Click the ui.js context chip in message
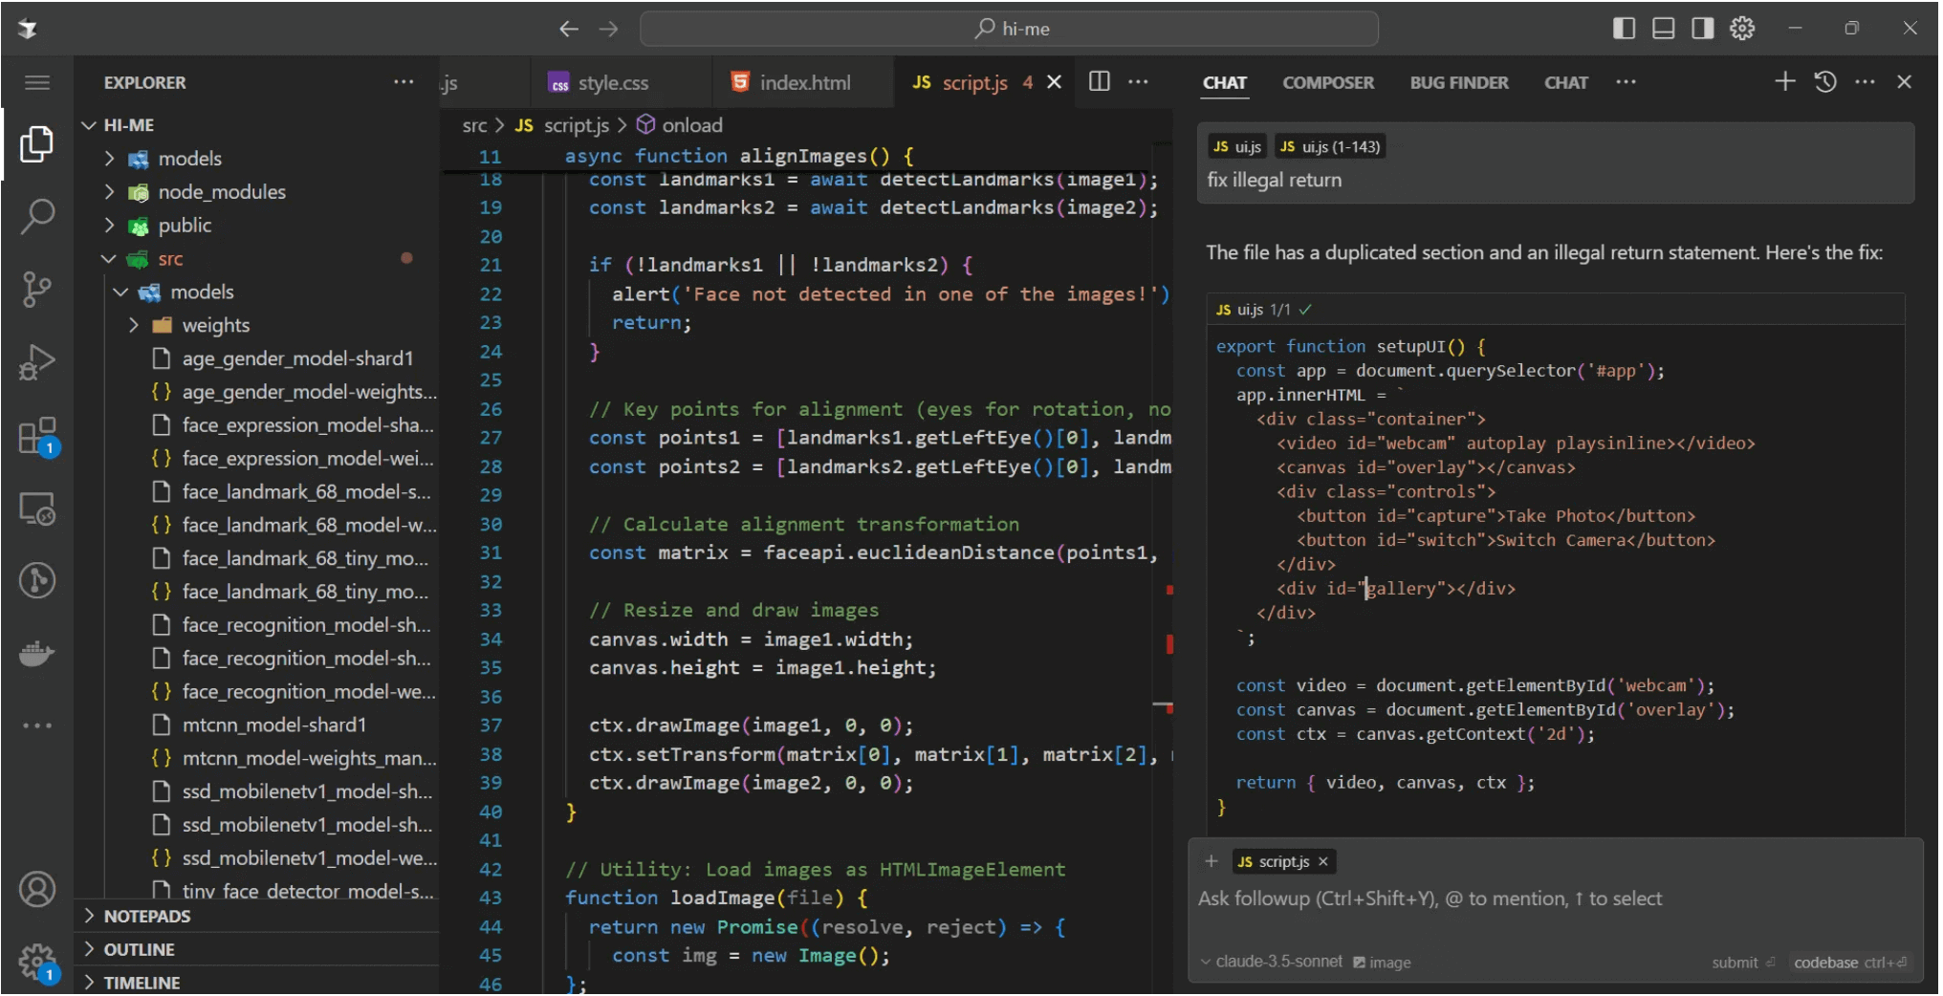This screenshot has height=996, width=1943. pos(1236,146)
